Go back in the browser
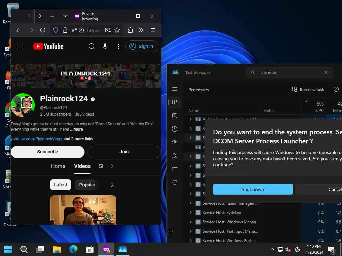This screenshot has width=342, height=256. [19, 30]
